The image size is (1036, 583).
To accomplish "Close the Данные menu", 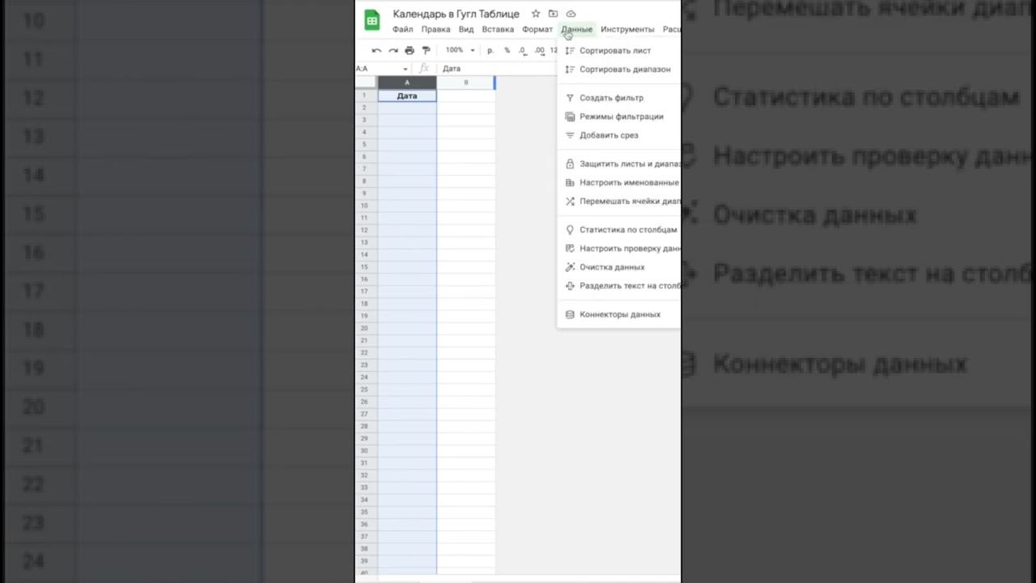I will tap(577, 29).
